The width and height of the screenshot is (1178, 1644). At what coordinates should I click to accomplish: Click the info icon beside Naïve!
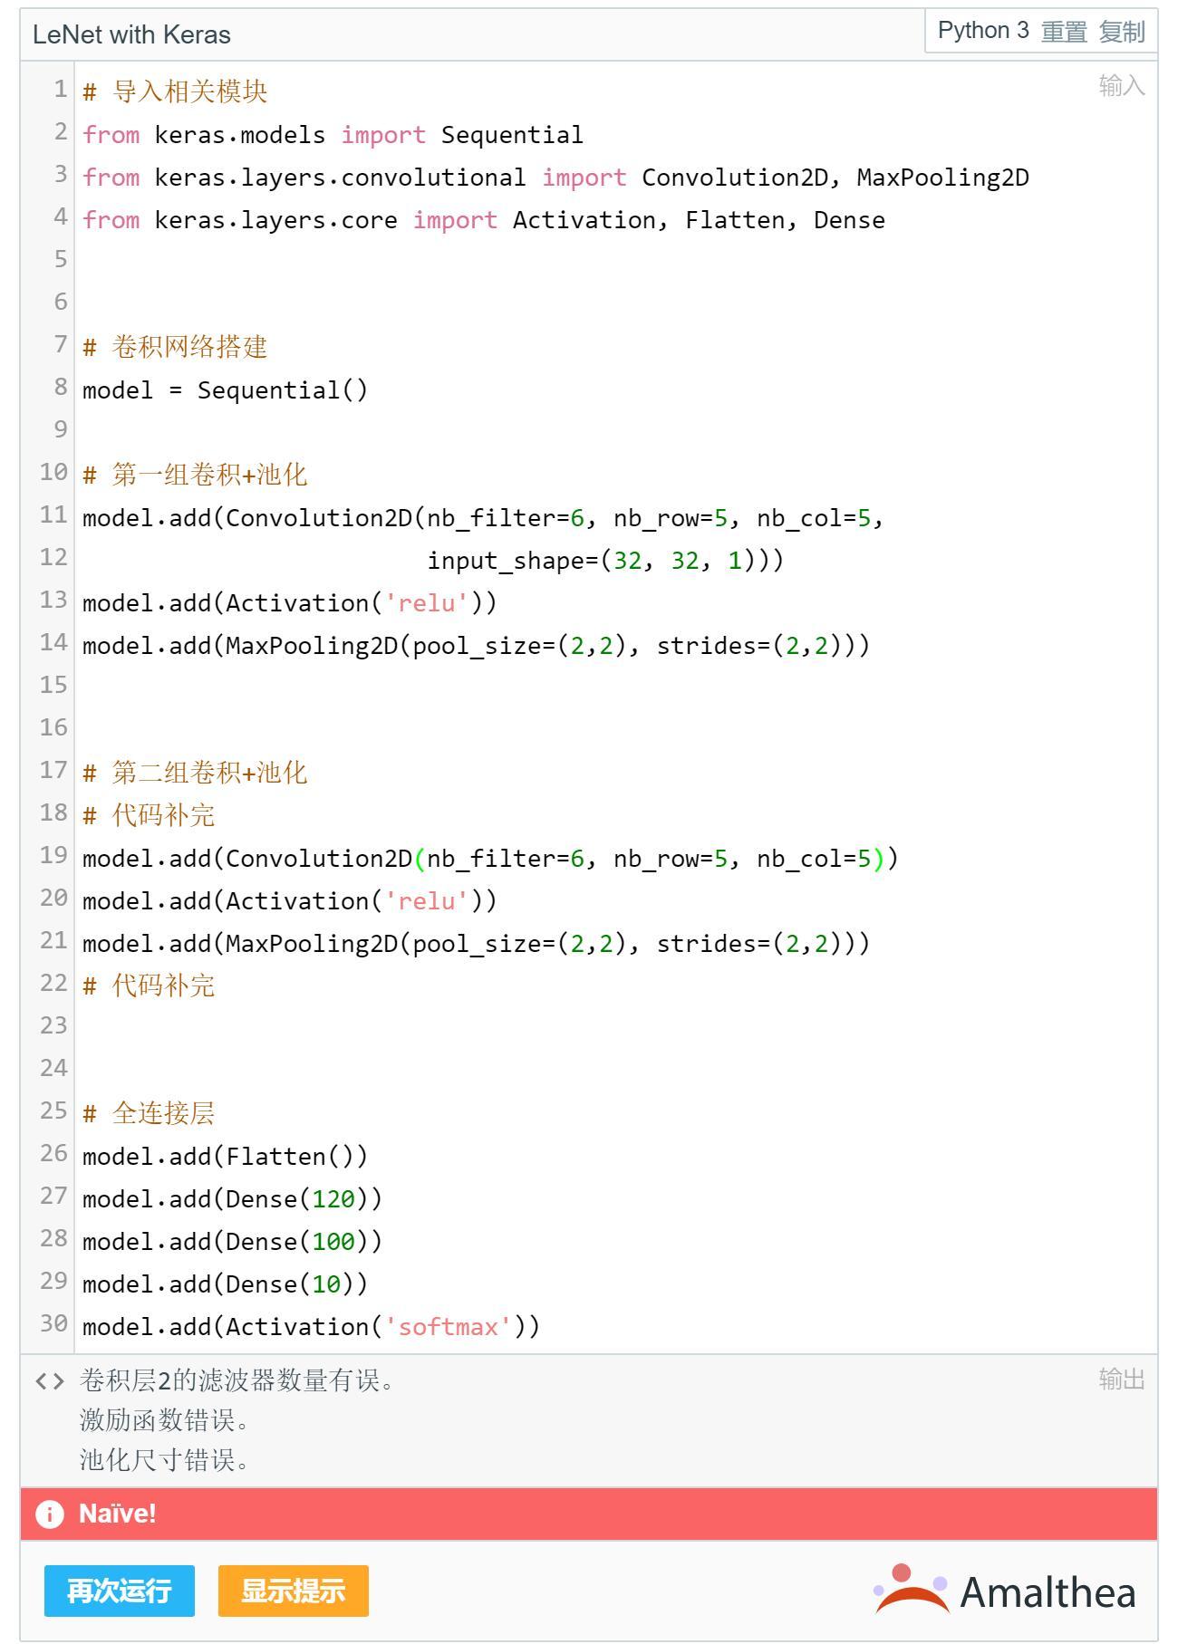(x=50, y=1514)
